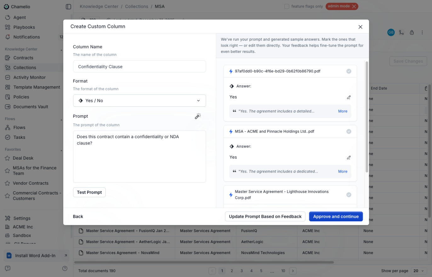The height and width of the screenshot is (277, 432).
Task: Click the branching flow icon near the avatar
Action: click(x=401, y=32)
